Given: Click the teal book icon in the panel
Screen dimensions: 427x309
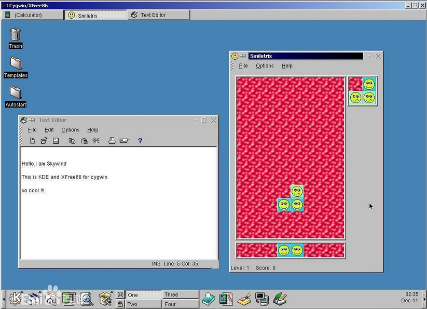Looking at the screenshot, I should 209,299.
